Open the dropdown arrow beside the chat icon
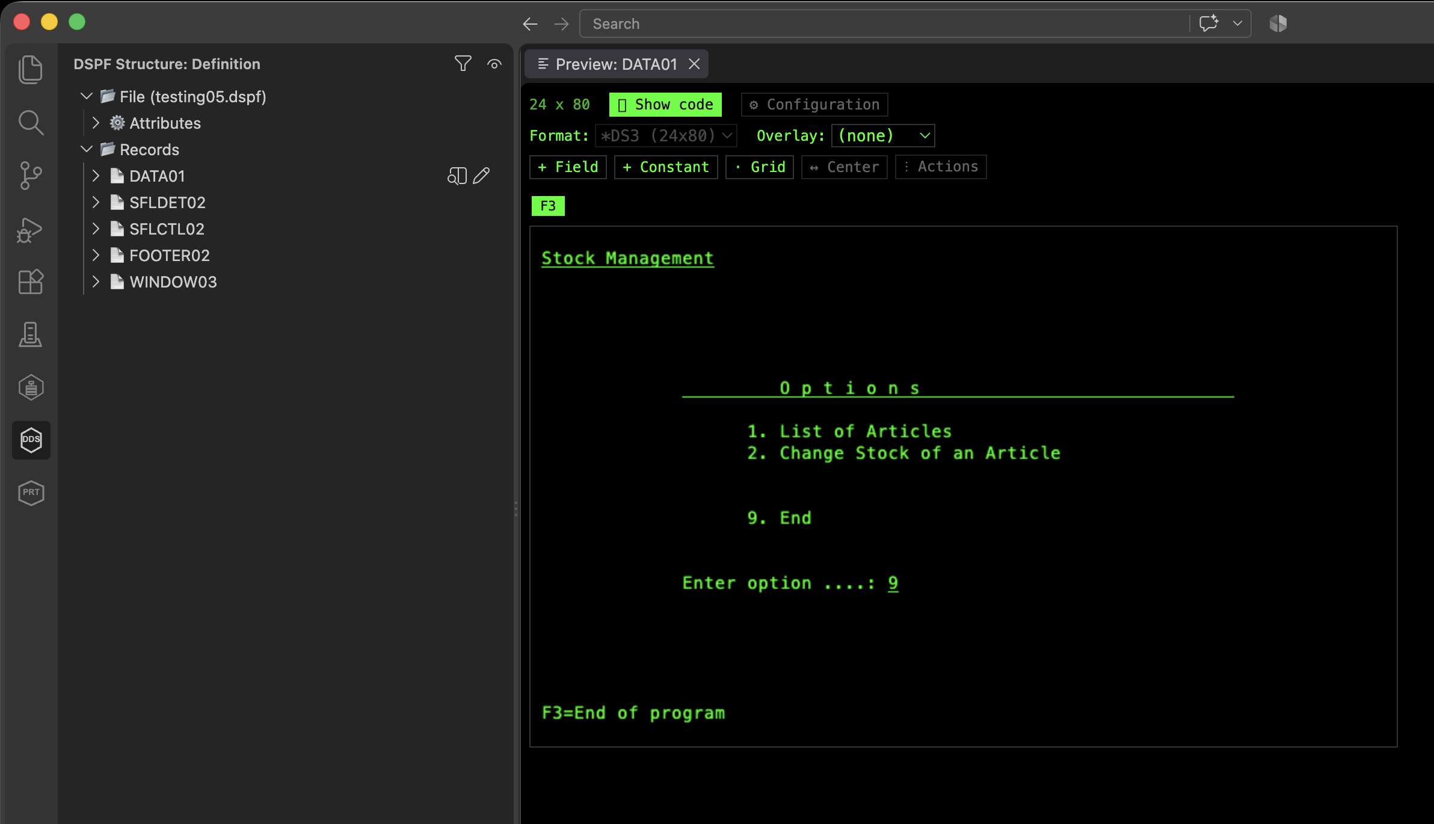The width and height of the screenshot is (1434, 824). (1237, 23)
